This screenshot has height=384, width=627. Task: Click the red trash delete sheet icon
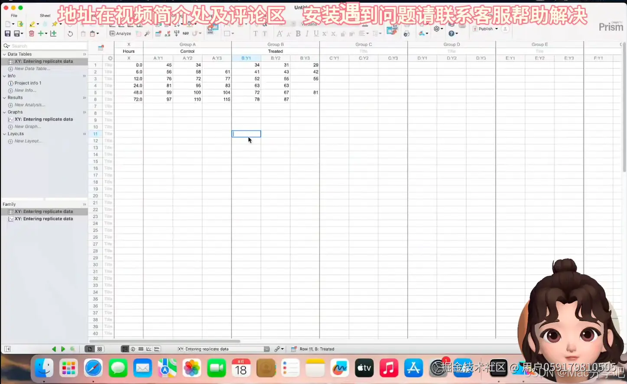[x=31, y=33]
